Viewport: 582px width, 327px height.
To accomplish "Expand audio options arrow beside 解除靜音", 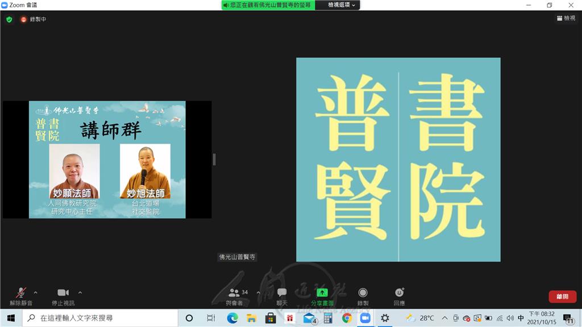I will (36, 292).
